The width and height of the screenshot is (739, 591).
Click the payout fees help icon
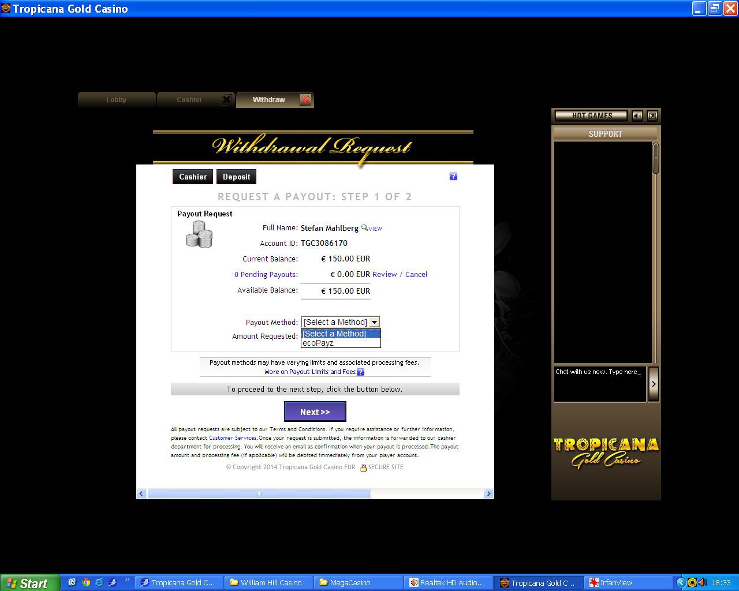pyautogui.click(x=361, y=372)
